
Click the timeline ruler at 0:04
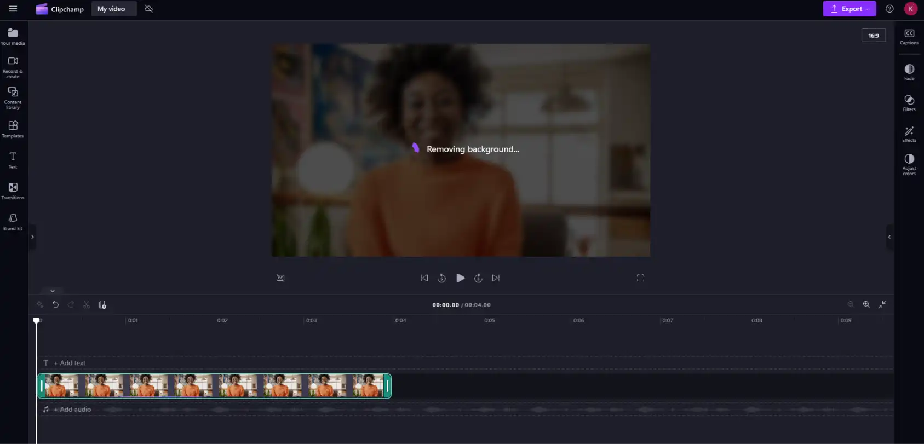[x=400, y=320]
